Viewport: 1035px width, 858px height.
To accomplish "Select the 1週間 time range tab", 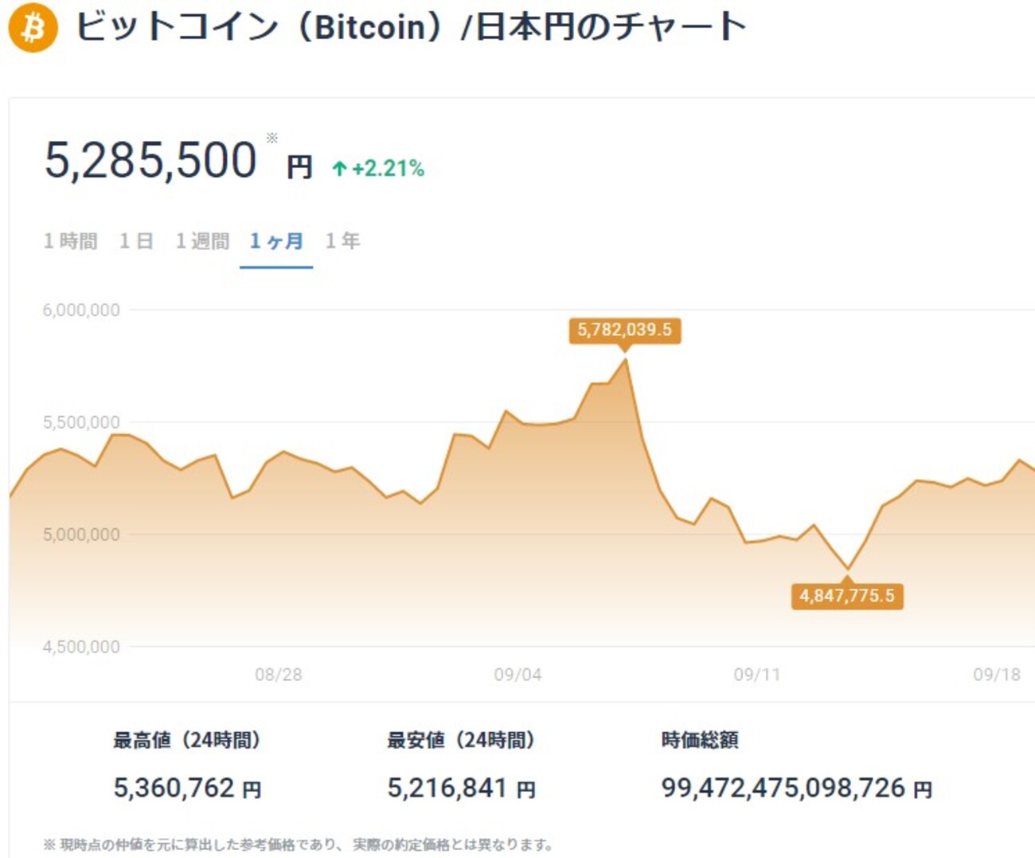I will click(204, 240).
